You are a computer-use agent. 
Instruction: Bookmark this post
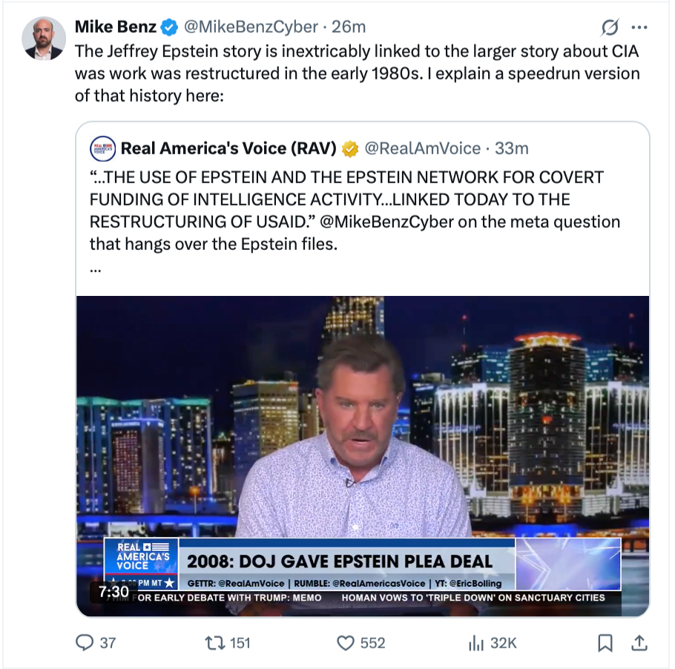605,642
